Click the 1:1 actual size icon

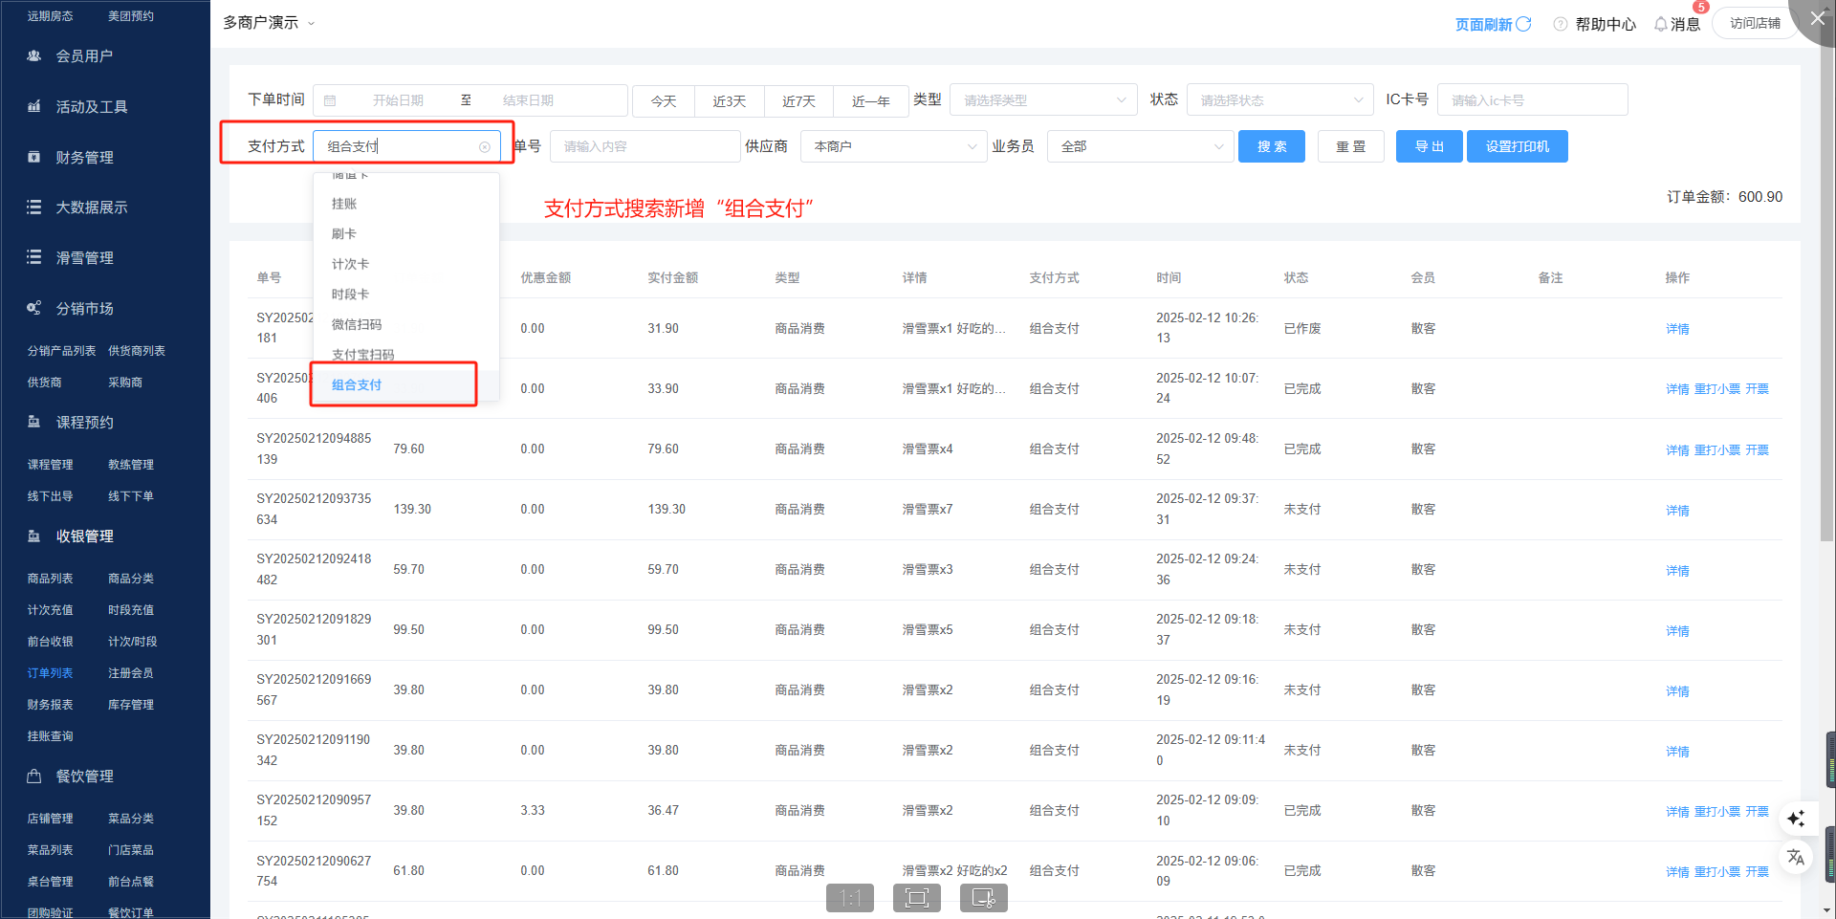click(849, 898)
